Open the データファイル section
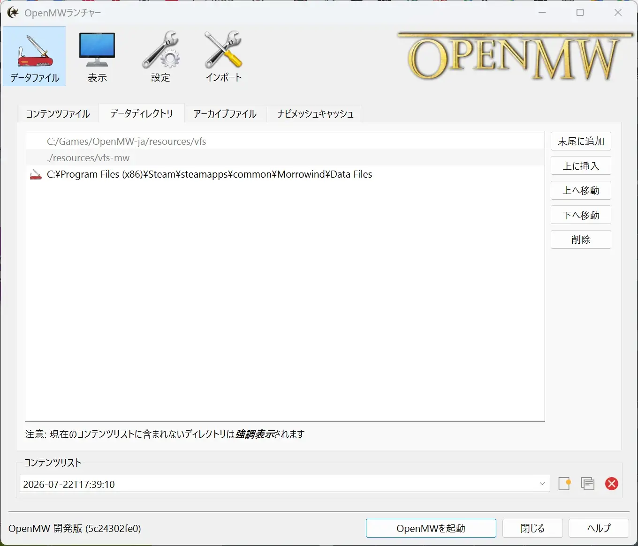The width and height of the screenshot is (638, 546). [34, 56]
